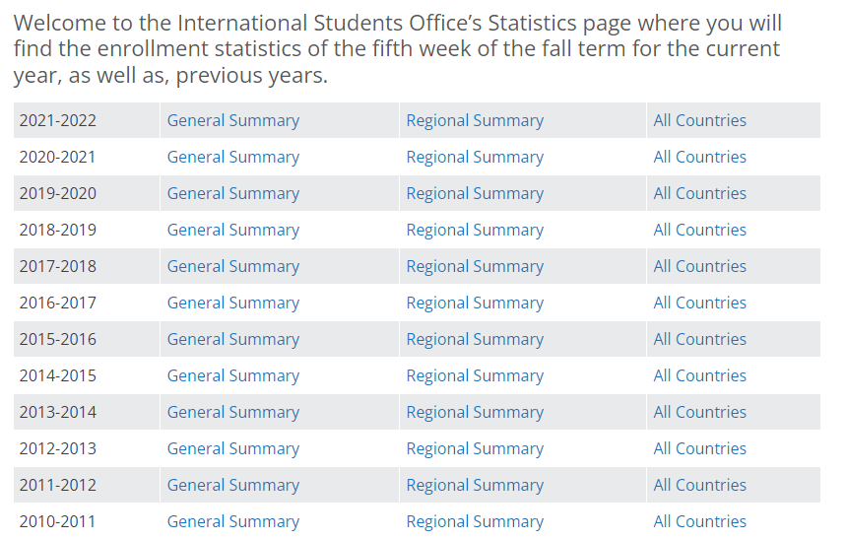The width and height of the screenshot is (846, 540).
Task: Open All Countries for 2017-2018
Action: point(699,266)
